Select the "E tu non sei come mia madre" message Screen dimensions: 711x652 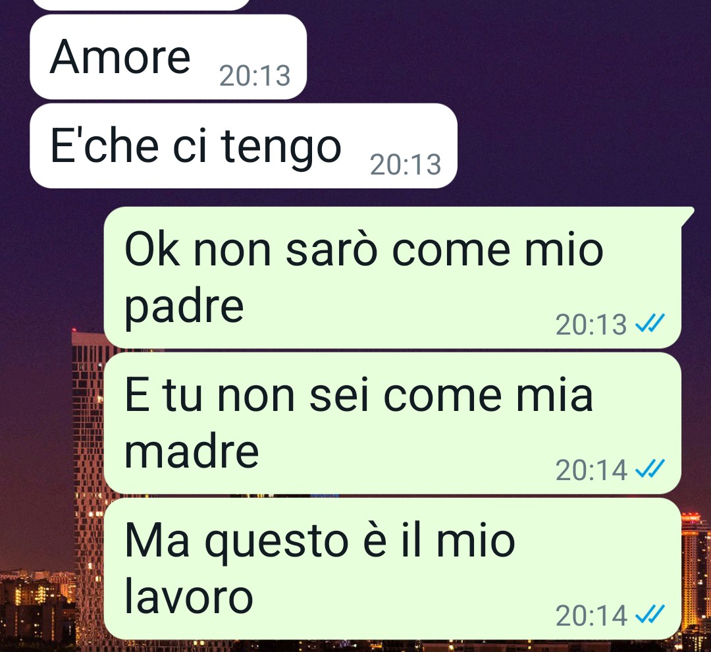(392, 423)
